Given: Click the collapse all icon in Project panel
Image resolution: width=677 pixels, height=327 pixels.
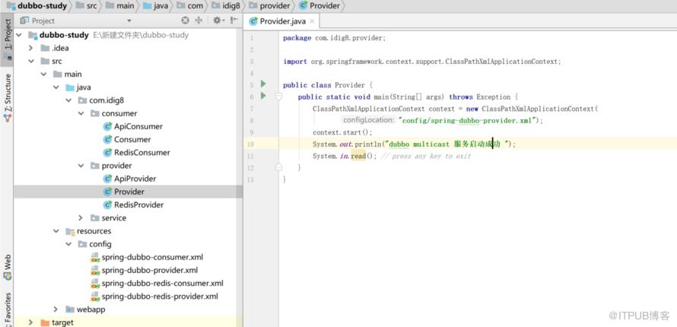Looking at the screenshot, I should tap(199, 21).
